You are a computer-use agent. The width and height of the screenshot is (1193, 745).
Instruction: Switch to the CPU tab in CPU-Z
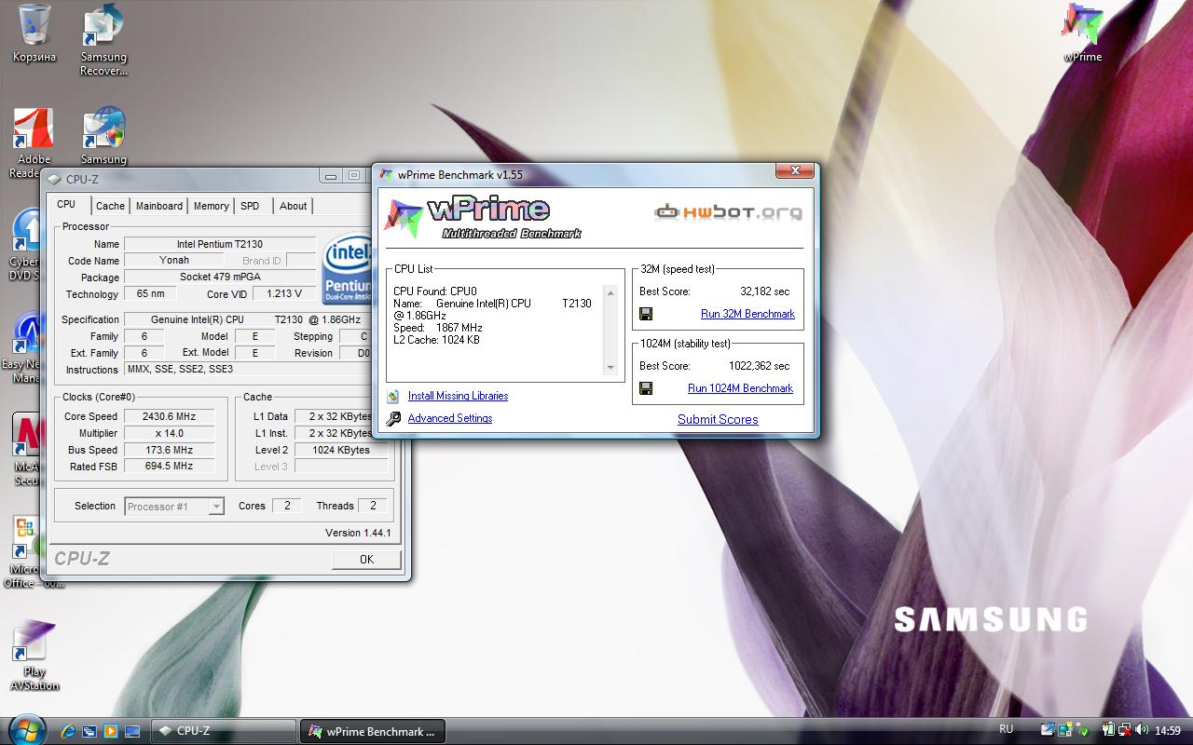66,205
